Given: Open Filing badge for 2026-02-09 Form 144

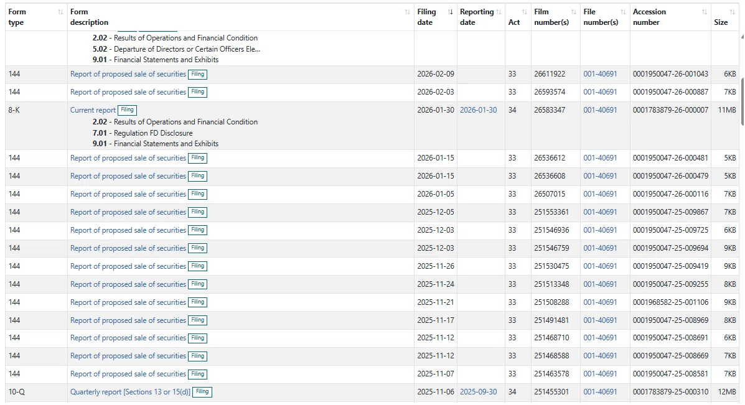Looking at the screenshot, I should click(x=198, y=74).
